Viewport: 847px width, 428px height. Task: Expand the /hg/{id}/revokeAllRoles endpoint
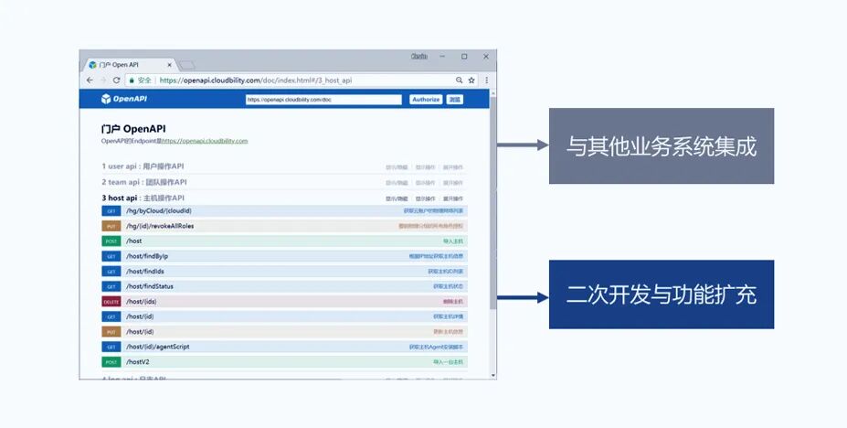[x=160, y=226]
